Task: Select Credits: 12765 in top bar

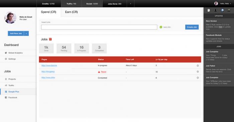Action: [49, 4]
